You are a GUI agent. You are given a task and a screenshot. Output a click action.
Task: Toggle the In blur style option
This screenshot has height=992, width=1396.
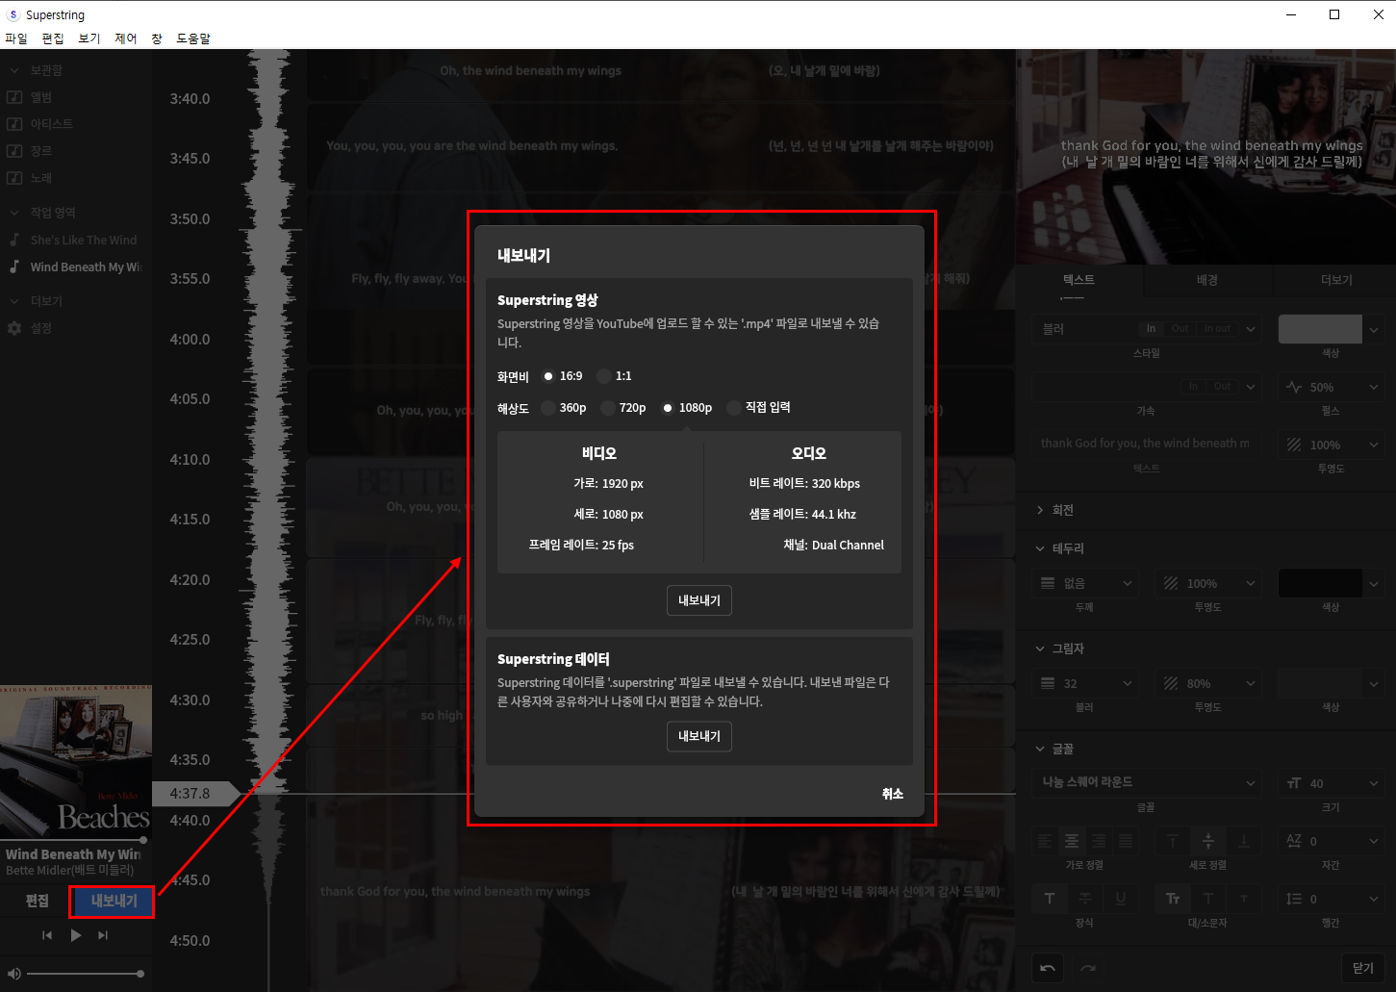[x=1151, y=329]
